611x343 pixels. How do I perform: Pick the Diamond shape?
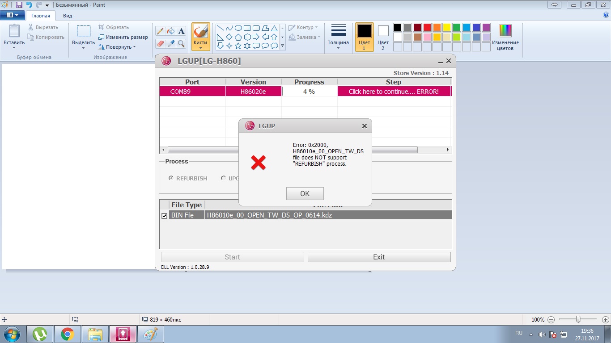[229, 37]
